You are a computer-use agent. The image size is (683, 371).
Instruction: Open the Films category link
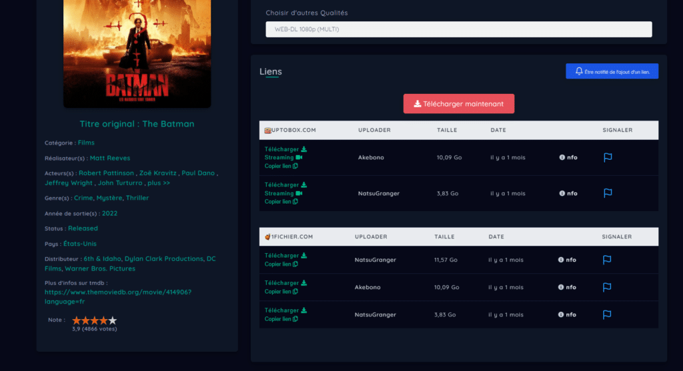[86, 143]
